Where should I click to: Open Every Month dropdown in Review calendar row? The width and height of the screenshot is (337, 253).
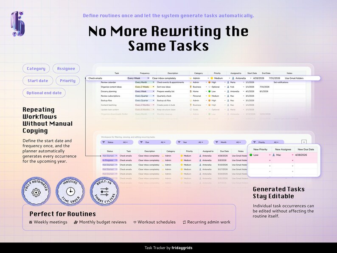153,82
